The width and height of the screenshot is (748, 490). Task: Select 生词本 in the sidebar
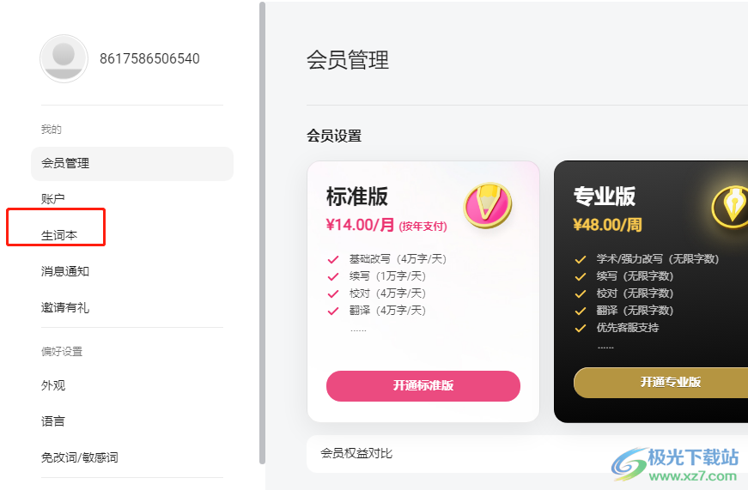click(x=59, y=235)
